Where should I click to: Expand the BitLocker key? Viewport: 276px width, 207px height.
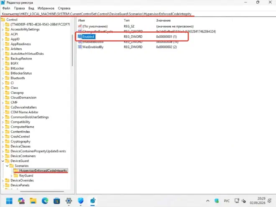(x=3, y=69)
